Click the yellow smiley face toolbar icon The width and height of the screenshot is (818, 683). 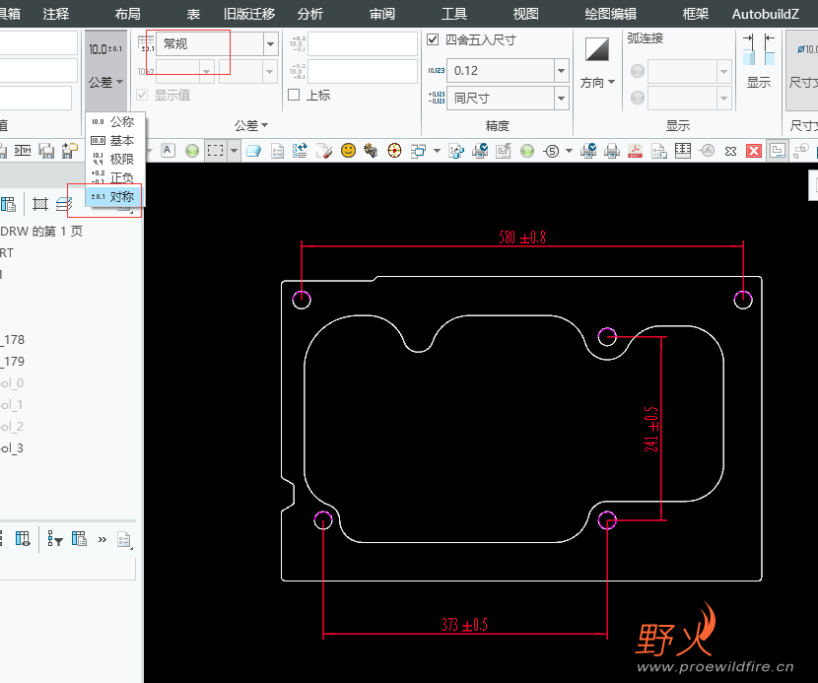[x=348, y=150]
